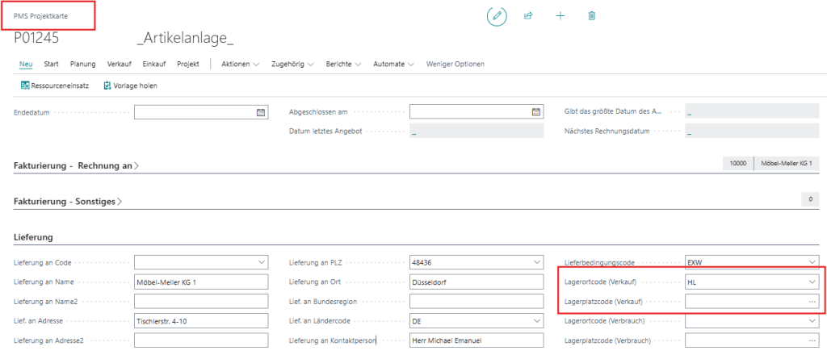Click the Datum letztes Angebot value
The width and height of the screenshot is (827, 359).
point(476,131)
